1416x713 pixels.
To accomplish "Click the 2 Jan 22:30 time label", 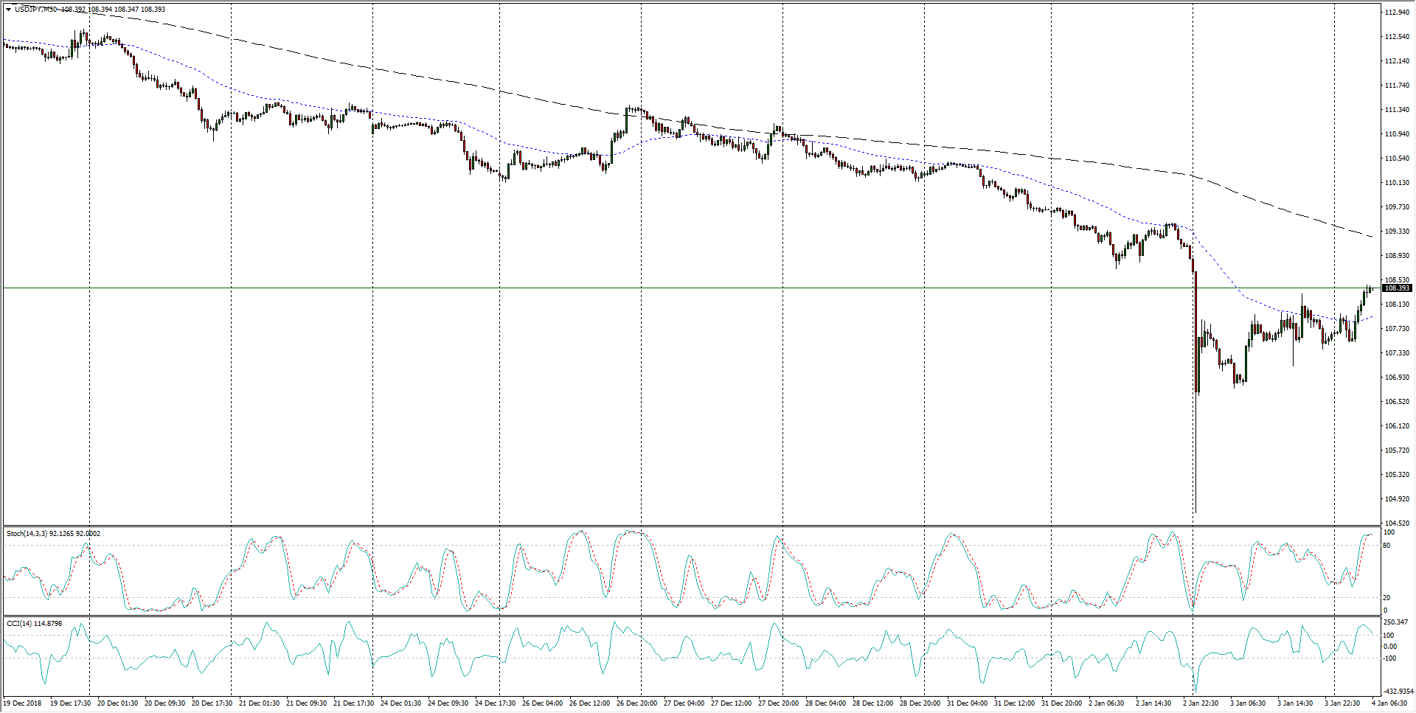I will pyautogui.click(x=1203, y=703).
